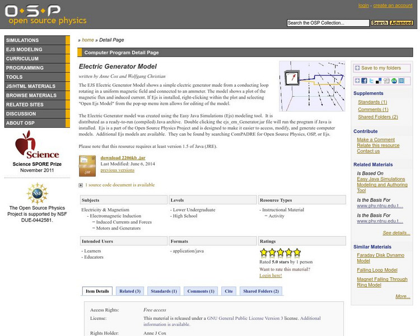Click the home breadcrumb link
This screenshot has height=336, width=420.
pos(88,40)
